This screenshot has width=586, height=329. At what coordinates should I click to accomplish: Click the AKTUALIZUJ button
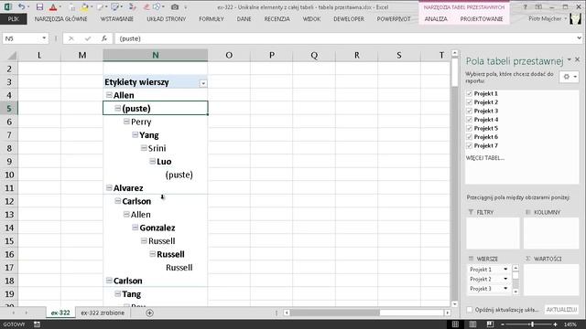[561, 310]
